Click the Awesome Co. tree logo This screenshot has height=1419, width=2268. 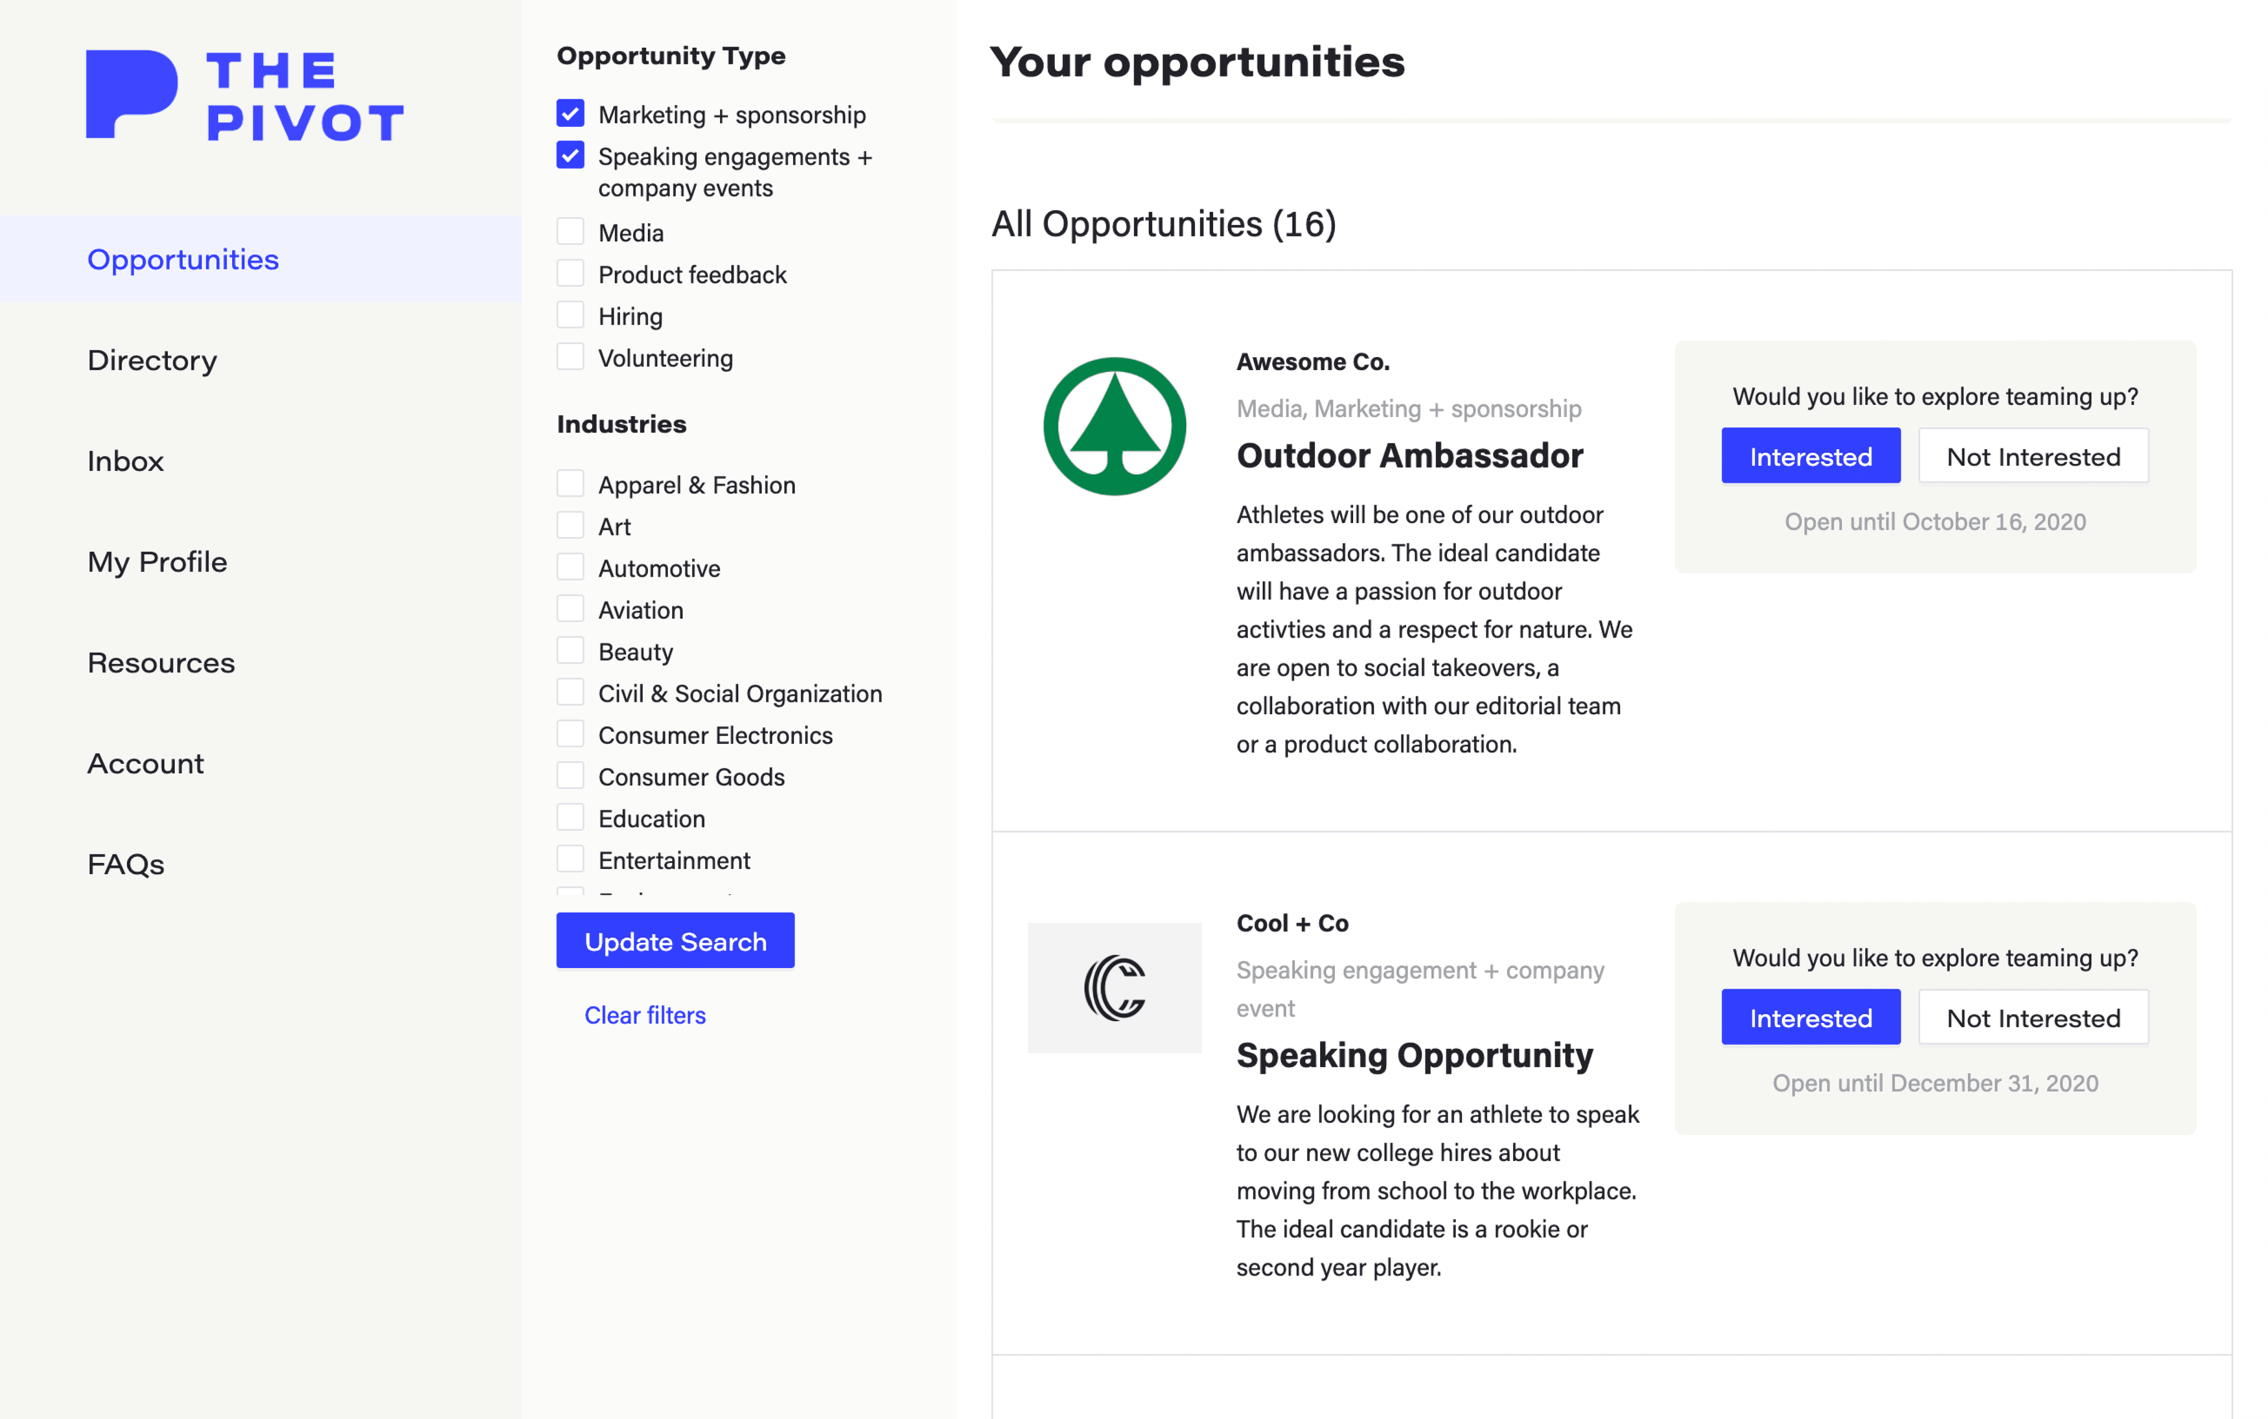click(x=1114, y=426)
